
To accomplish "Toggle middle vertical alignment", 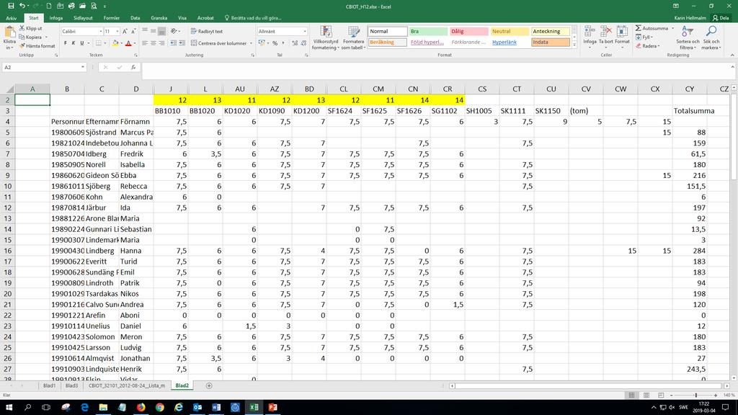I will 154,32.
